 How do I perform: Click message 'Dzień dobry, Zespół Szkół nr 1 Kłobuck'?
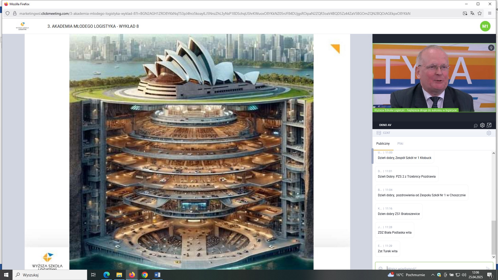(404, 158)
